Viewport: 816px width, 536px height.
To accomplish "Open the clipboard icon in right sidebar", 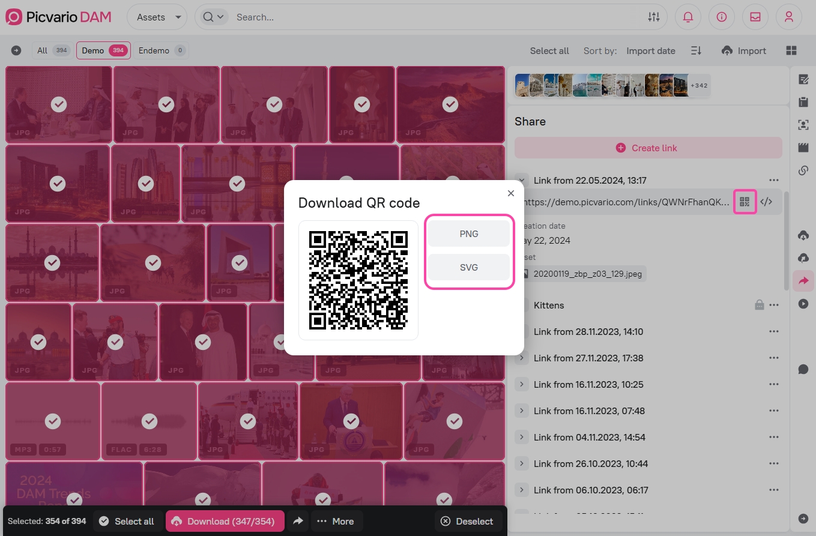I will pyautogui.click(x=803, y=102).
